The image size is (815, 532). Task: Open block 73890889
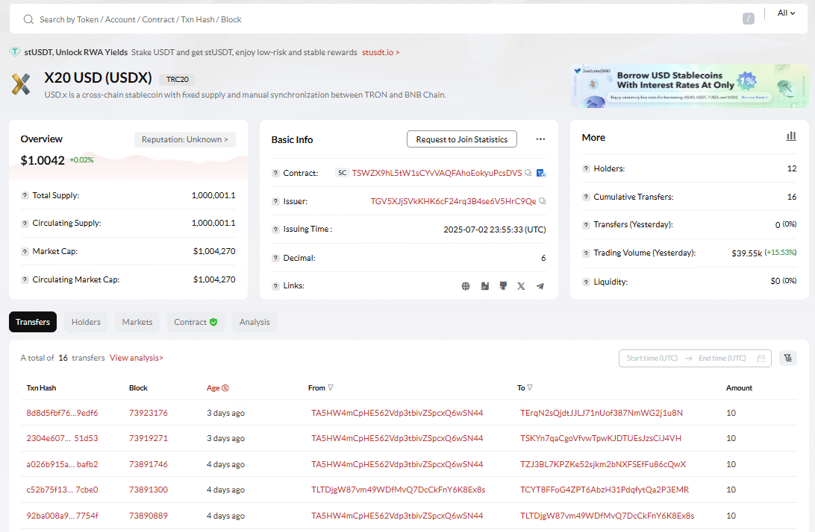point(148,516)
